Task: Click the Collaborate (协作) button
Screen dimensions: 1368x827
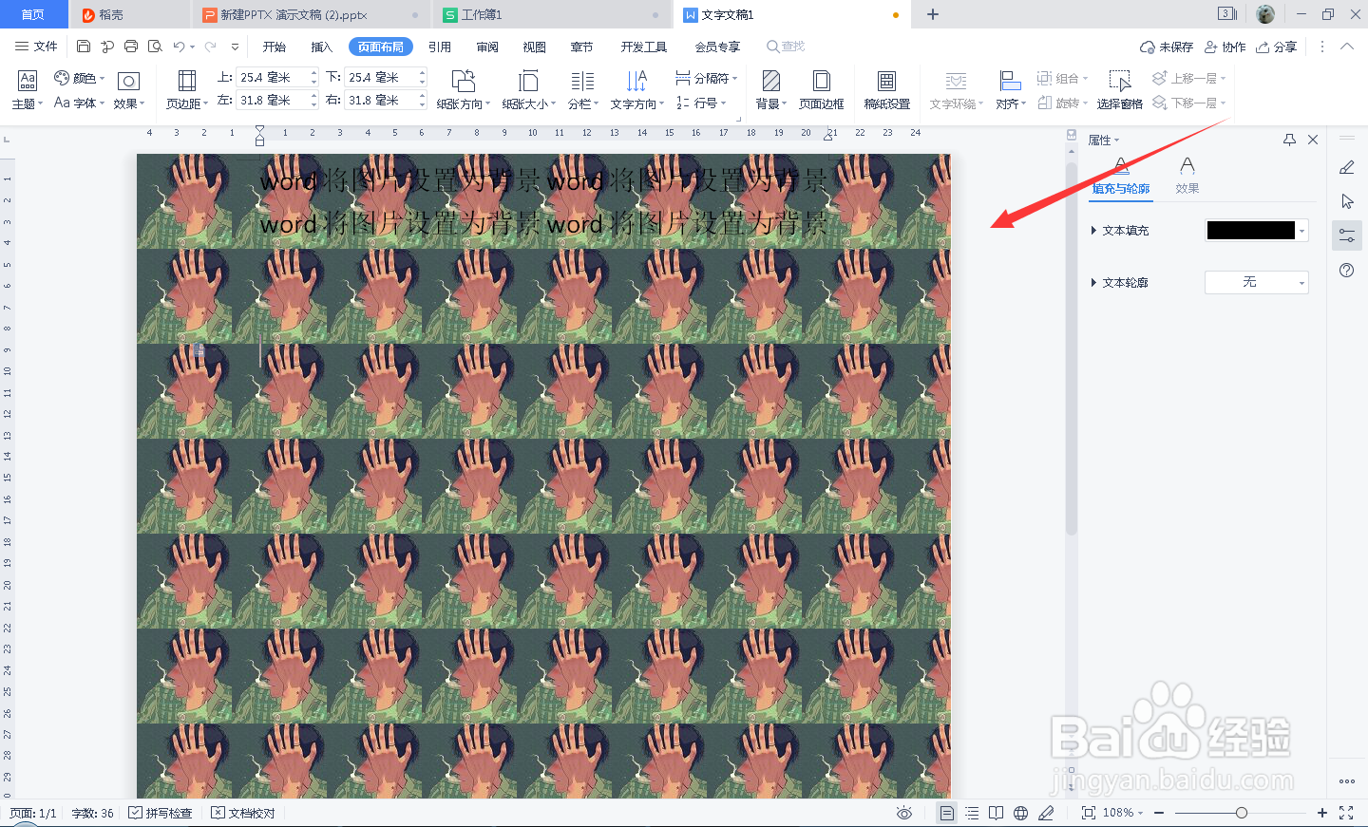Action: [1225, 47]
